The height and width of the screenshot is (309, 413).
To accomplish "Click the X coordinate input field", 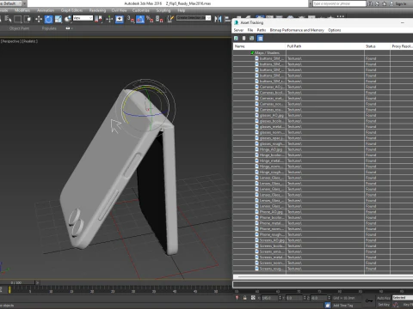I will pos(269,298).
